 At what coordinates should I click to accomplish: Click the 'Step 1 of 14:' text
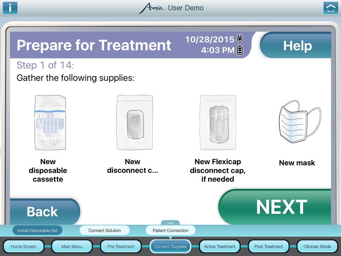click(45, 65)
